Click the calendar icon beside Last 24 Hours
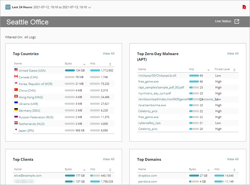 click(x=8, y=6)
